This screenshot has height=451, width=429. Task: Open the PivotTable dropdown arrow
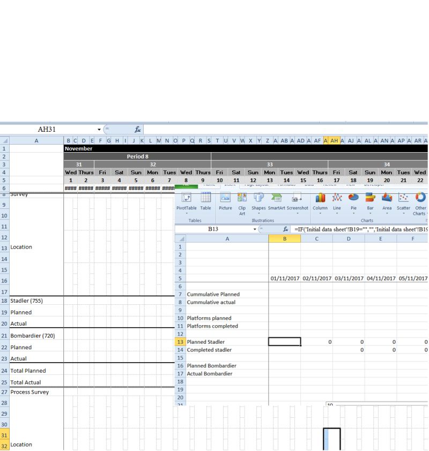pyautogui.click(x=187, y=213)
